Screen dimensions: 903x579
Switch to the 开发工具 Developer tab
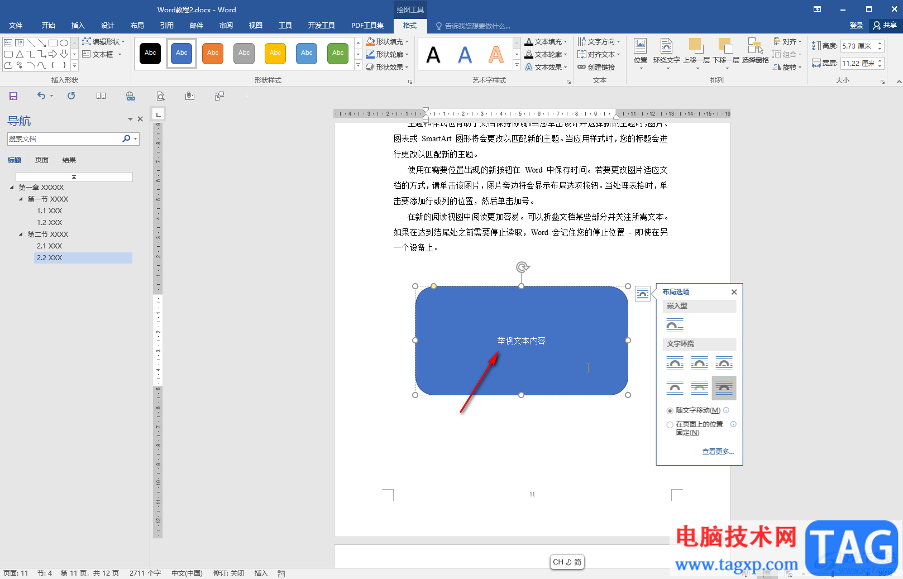click(x=322, y=26)
